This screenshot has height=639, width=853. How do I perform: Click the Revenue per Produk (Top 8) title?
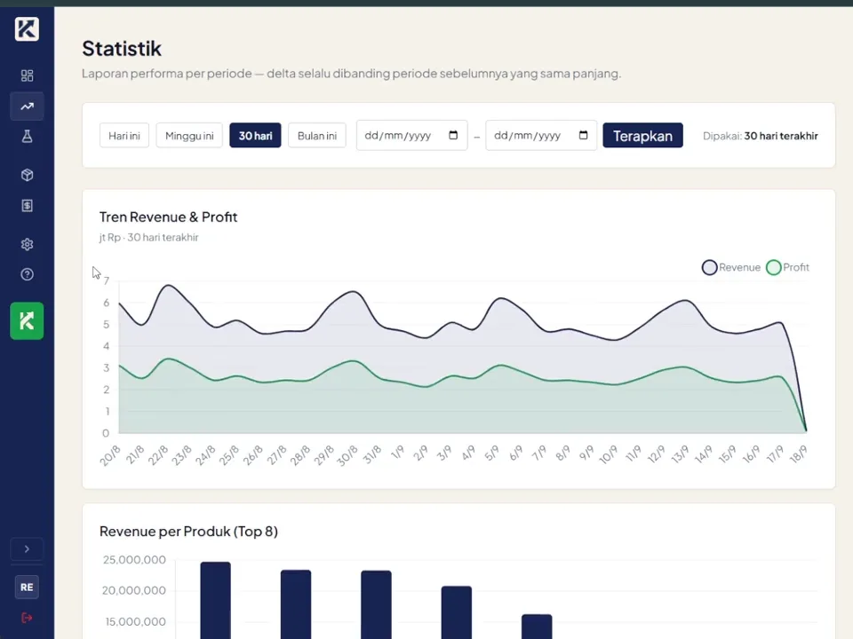click(188, 532)
